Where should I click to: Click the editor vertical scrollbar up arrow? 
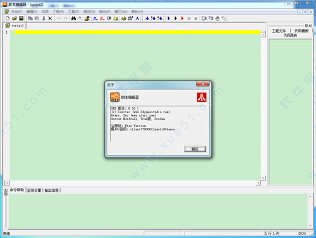(263, 34)
